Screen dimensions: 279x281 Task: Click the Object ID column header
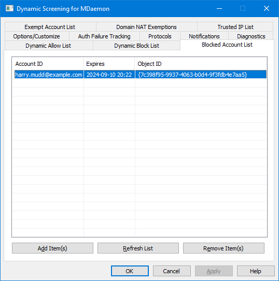point(201,64)
